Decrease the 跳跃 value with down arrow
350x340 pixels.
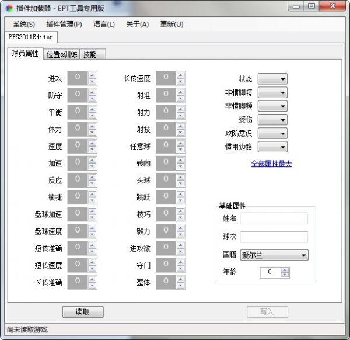point(181,200)
